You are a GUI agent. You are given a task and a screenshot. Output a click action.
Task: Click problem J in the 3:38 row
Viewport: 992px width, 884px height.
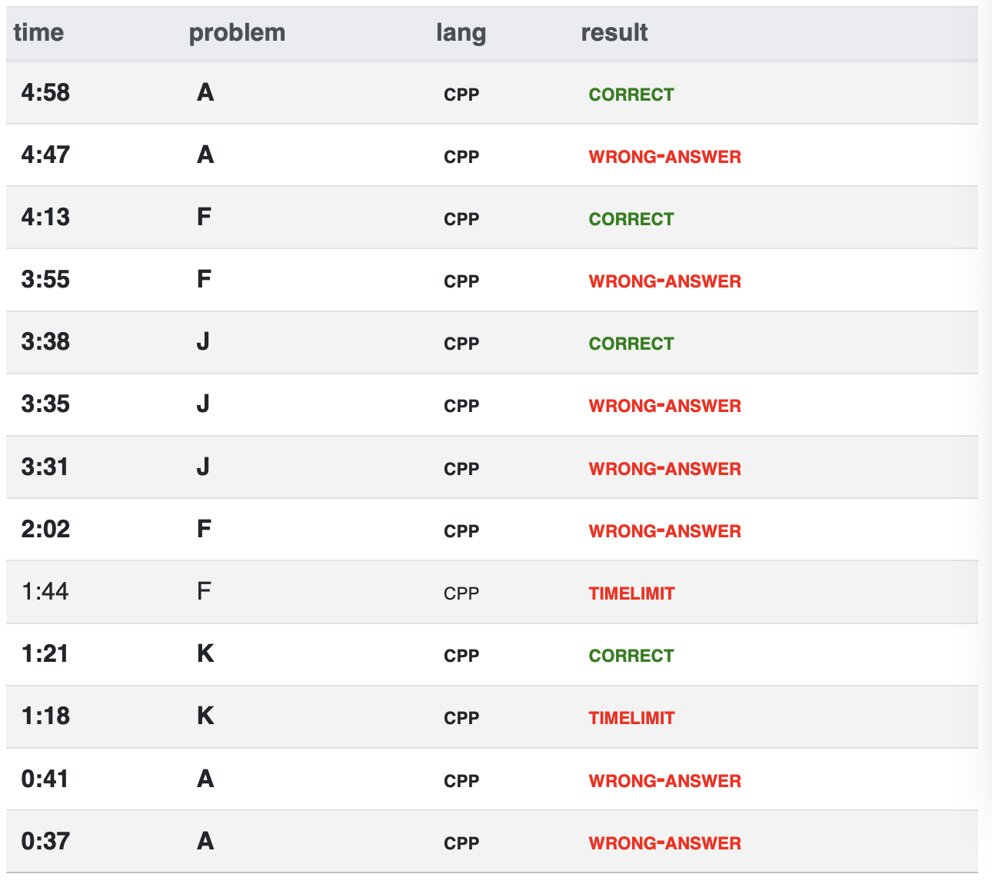[203, 342]
